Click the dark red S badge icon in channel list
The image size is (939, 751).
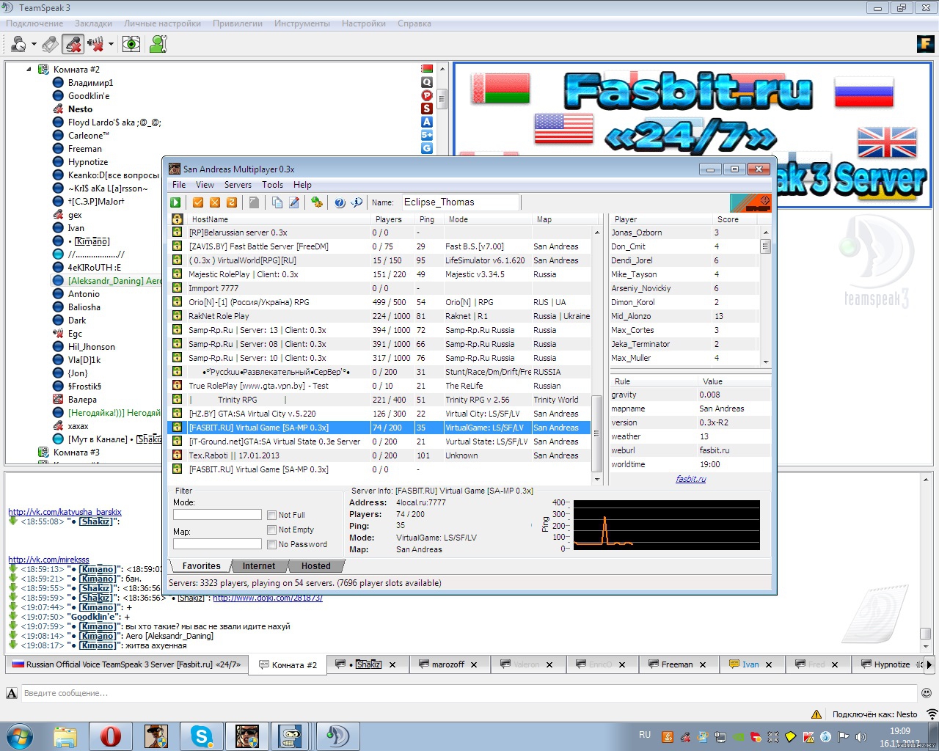pos(427,109)
